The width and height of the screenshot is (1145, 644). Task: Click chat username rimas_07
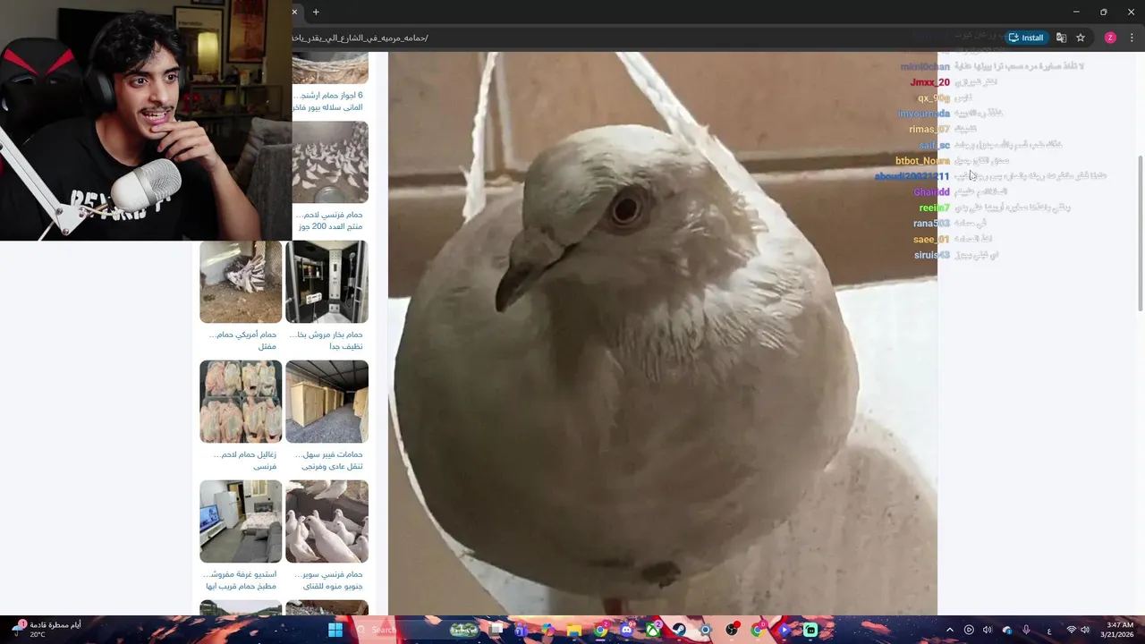(x=929, y=130)
